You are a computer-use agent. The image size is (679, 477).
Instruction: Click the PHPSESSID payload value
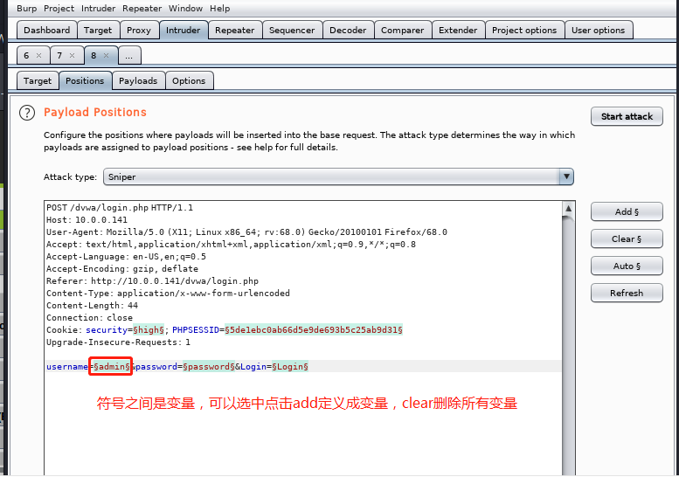click(x=314, y=330)
